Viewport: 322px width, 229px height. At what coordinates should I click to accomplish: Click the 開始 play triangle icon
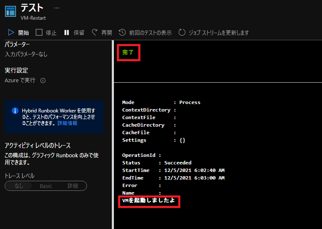(11, 32)
